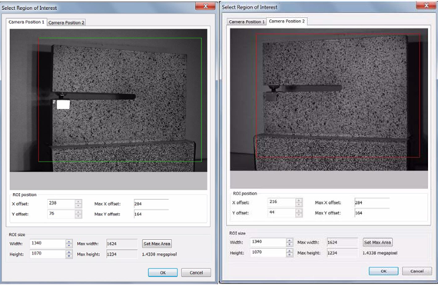Image resolution: width=438 pixels, height=286 pixels.
Task: Increase Height with up arrow in Camera Position 2 dialog
Action: [x=290, y=251]
